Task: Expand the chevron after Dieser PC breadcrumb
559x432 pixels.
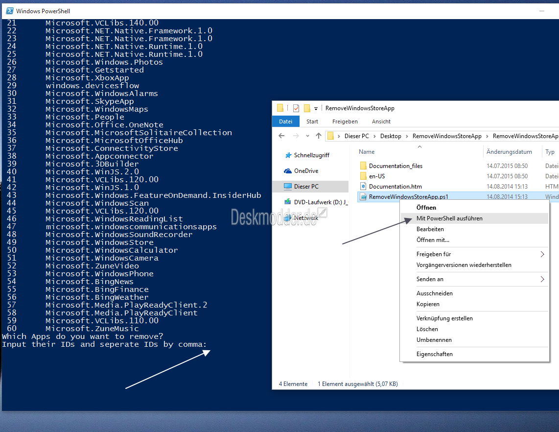Action: pyautogui.click(x=374, y=136)
